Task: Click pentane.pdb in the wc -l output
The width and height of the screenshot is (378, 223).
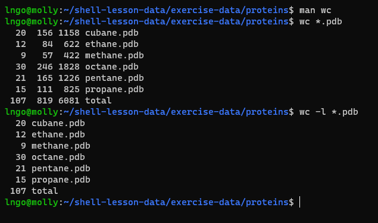Action: (x=61, y=168)
